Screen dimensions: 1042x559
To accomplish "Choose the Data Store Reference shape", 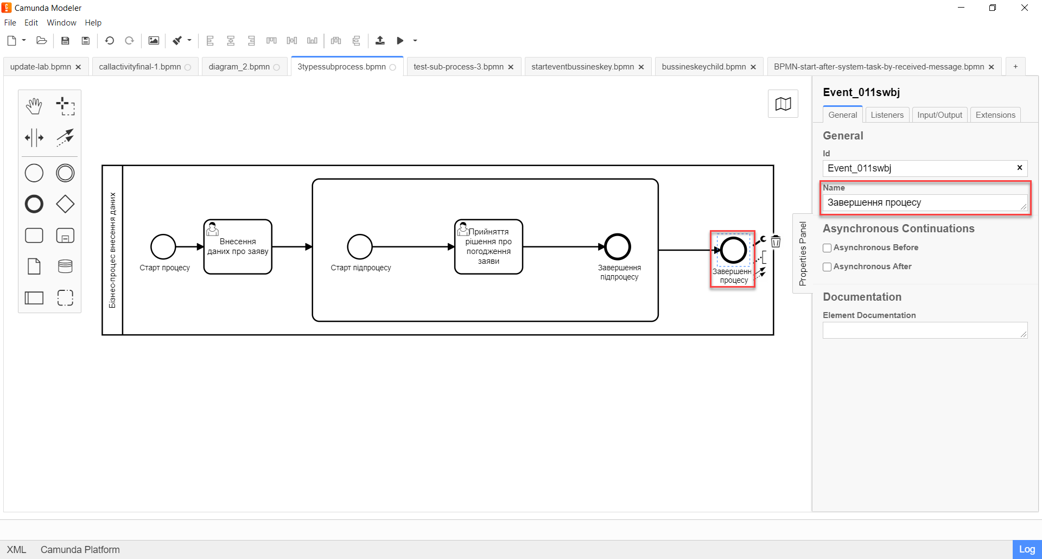I will click(65, 266).
